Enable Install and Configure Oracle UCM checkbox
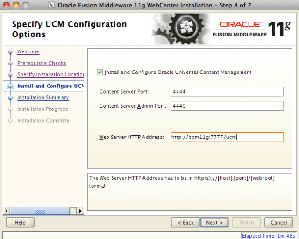Image resolution: width=299 pixels, height=239 pixels. [100, 72]
